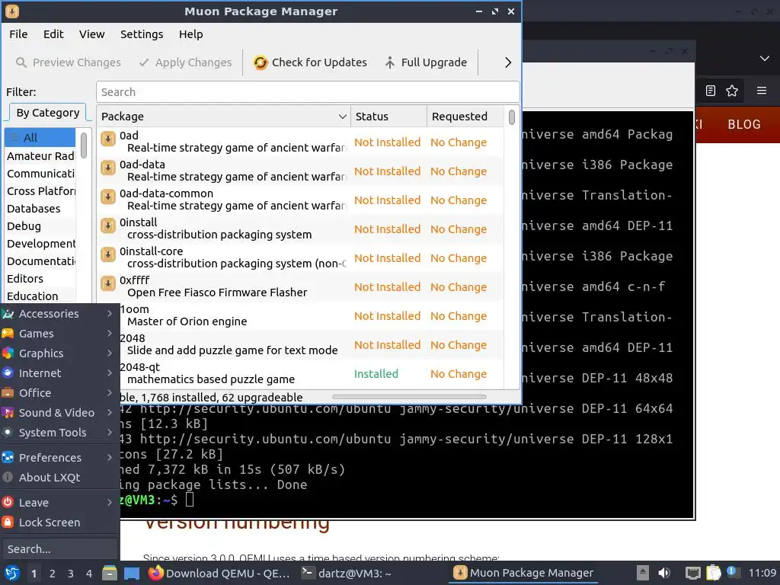Open the Settings menu
780x585 pixels.
[142, 34]
